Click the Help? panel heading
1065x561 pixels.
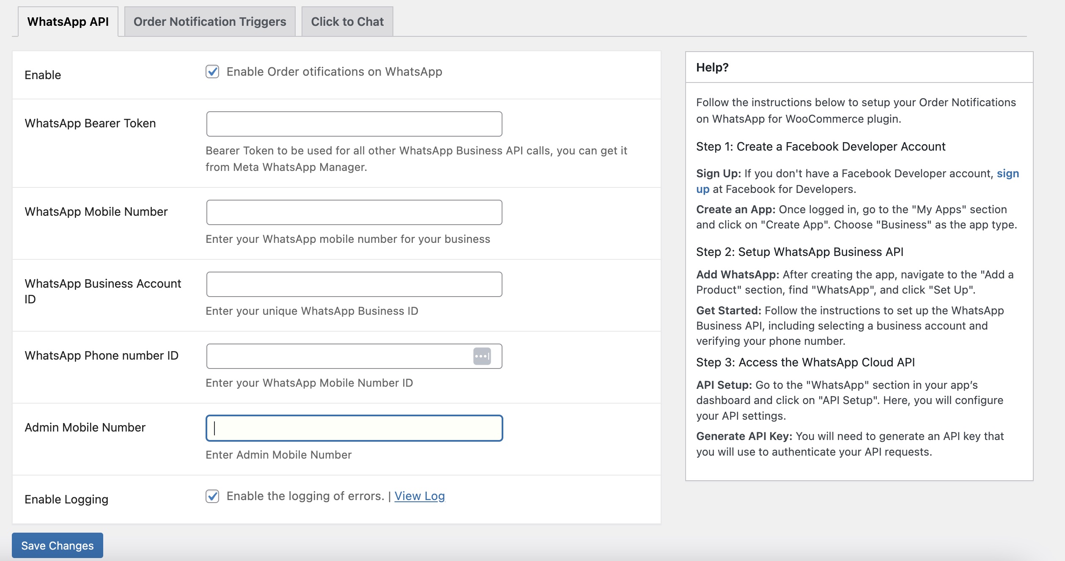712,68
